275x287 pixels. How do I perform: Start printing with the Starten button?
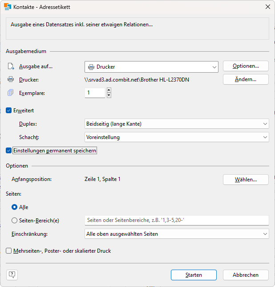194,275
